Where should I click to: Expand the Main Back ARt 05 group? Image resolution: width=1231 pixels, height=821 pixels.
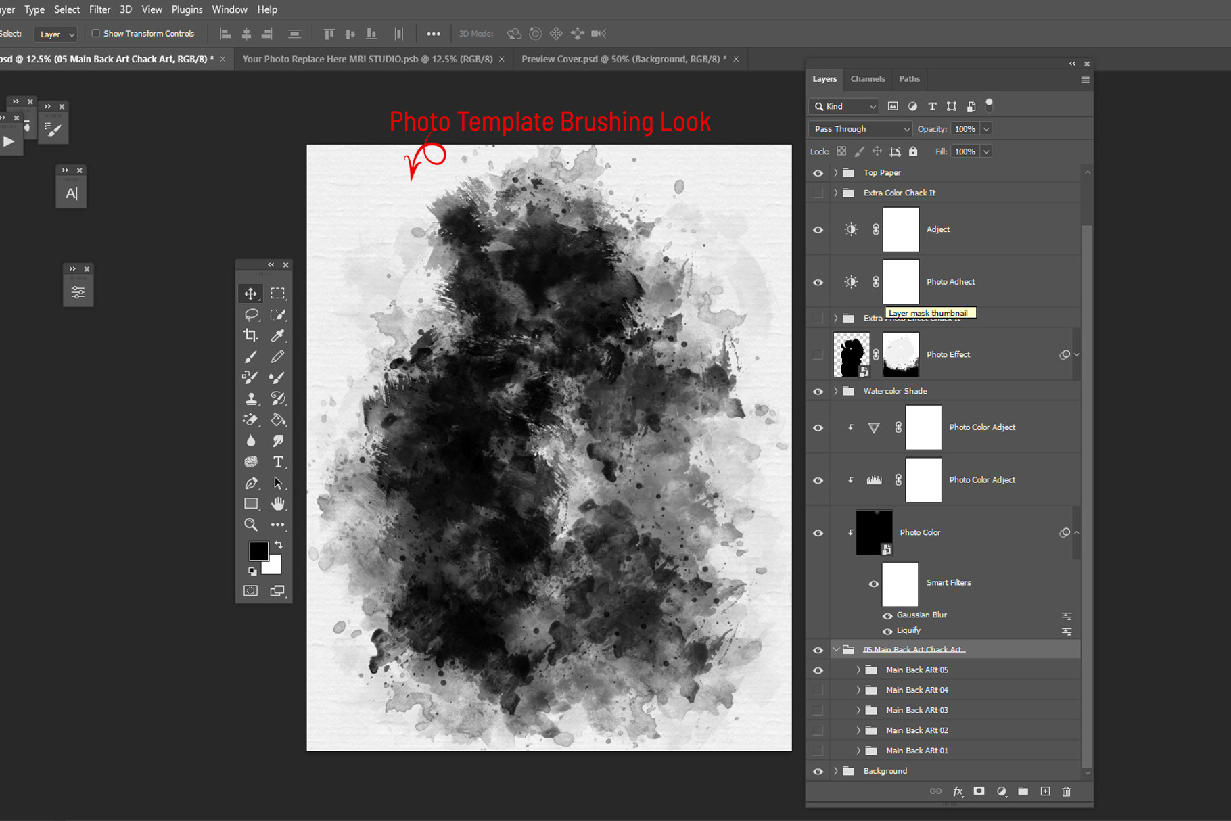(x=858, y=670)
